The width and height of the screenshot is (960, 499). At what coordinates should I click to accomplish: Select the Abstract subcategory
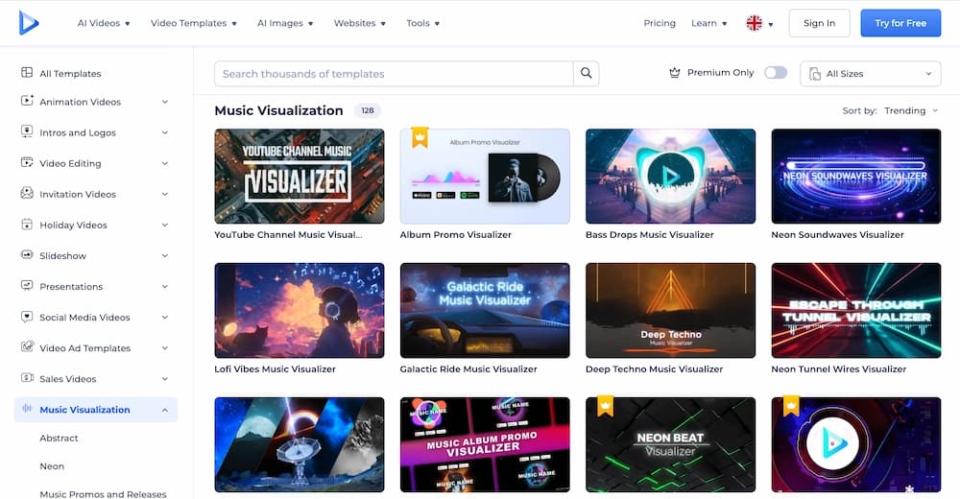tap(59, 439)
